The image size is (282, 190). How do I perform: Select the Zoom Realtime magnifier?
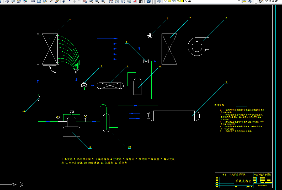click(91, 1)
